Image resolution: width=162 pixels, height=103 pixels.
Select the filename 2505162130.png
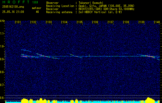pyautogui.click(x=13, y=7)
